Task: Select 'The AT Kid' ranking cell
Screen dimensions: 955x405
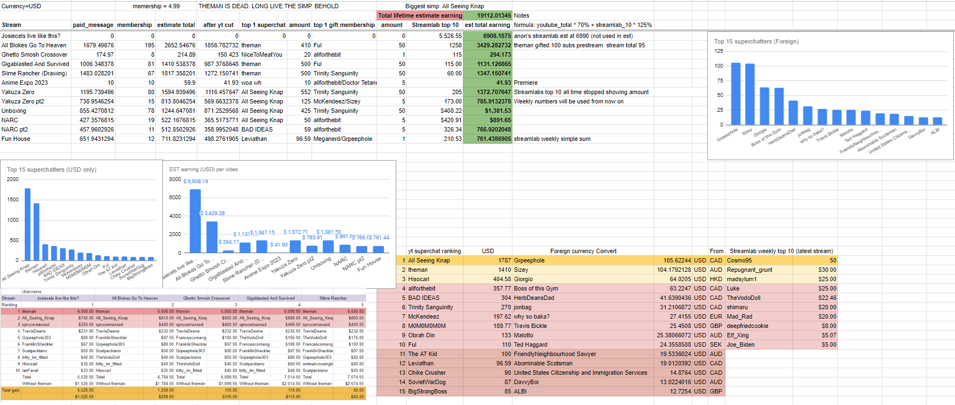Action: click(423, 354)
